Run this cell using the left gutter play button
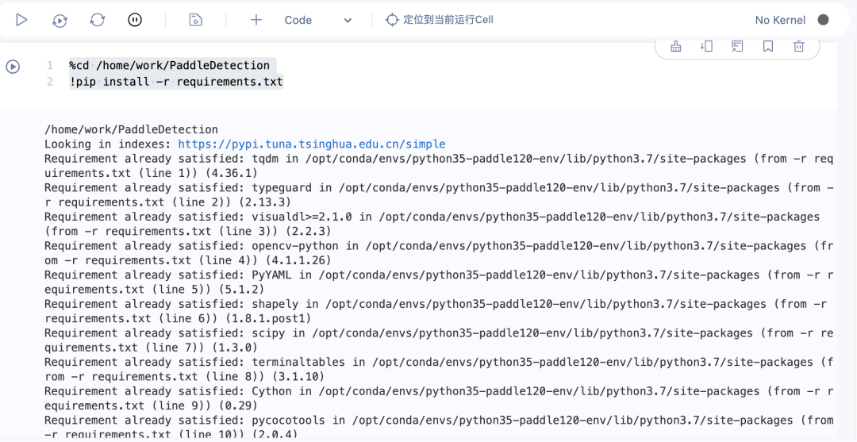This screenshot has height=442, width=857. [x=13, y=67]
